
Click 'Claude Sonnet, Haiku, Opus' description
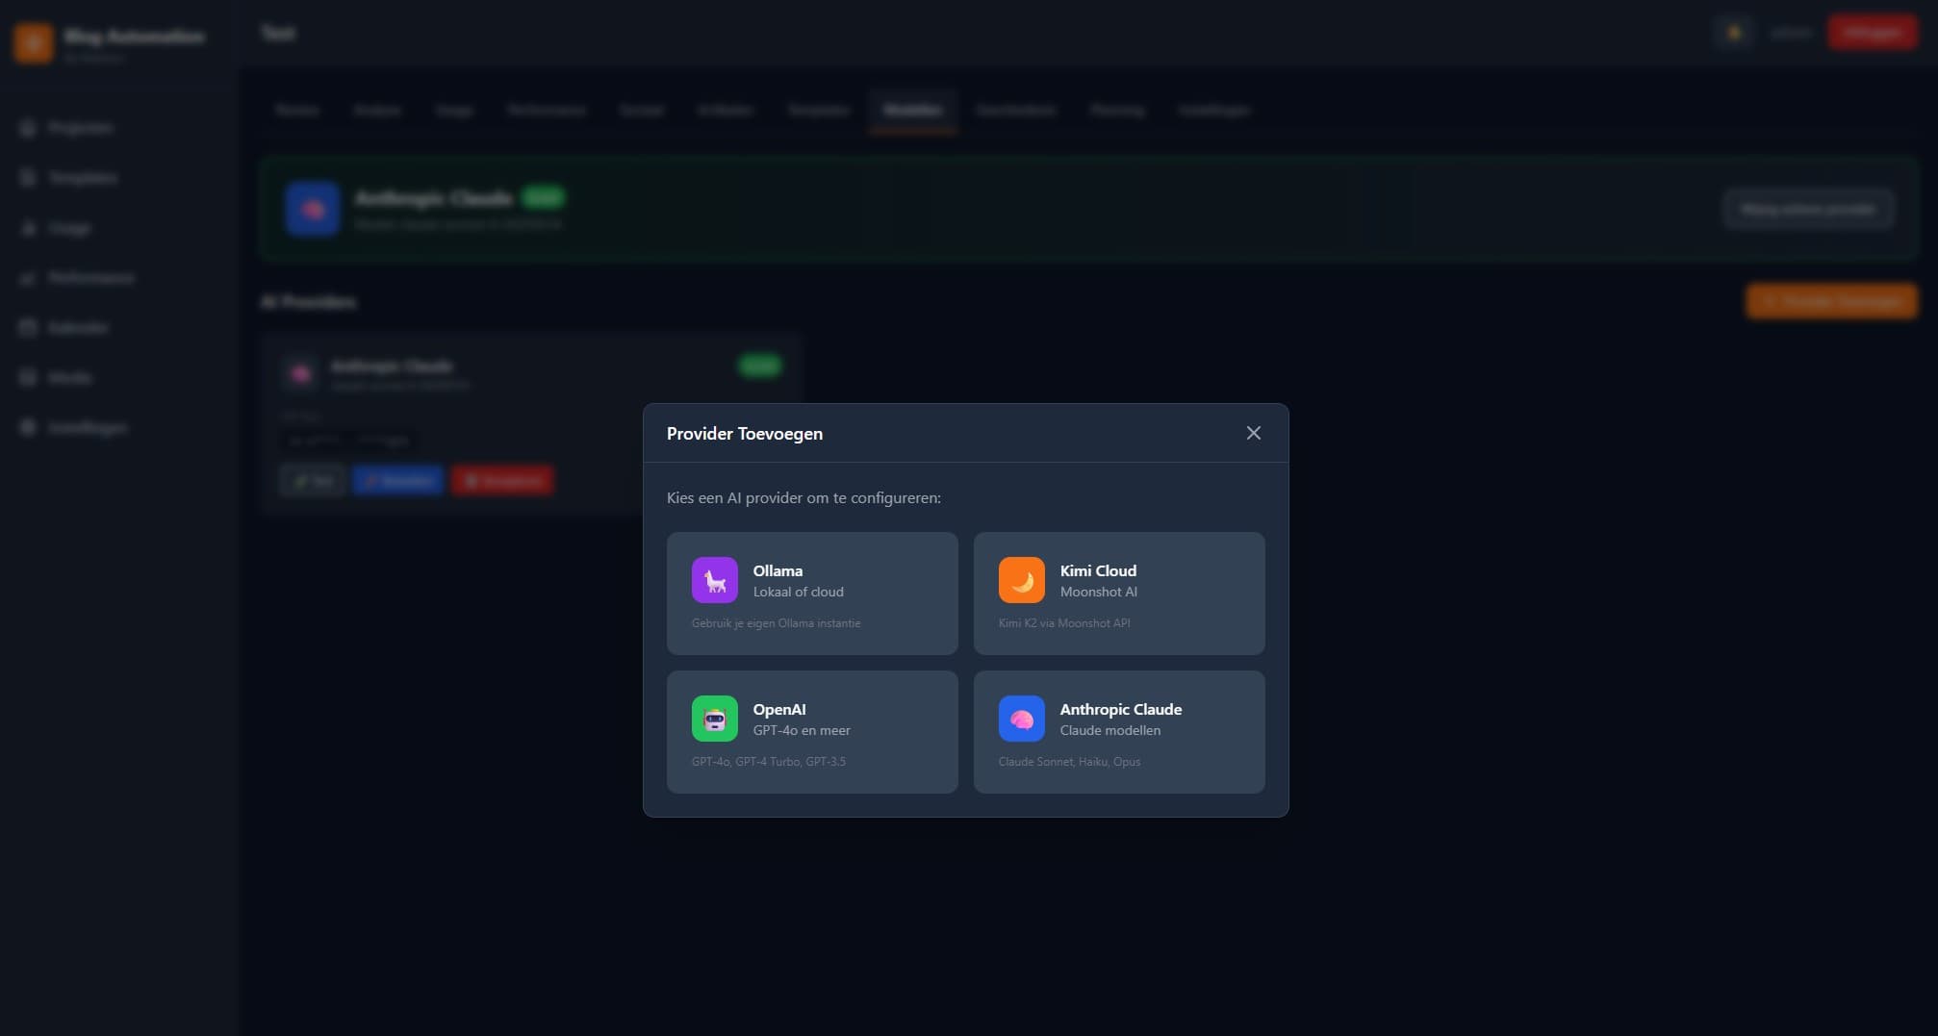pos(1069,762)
